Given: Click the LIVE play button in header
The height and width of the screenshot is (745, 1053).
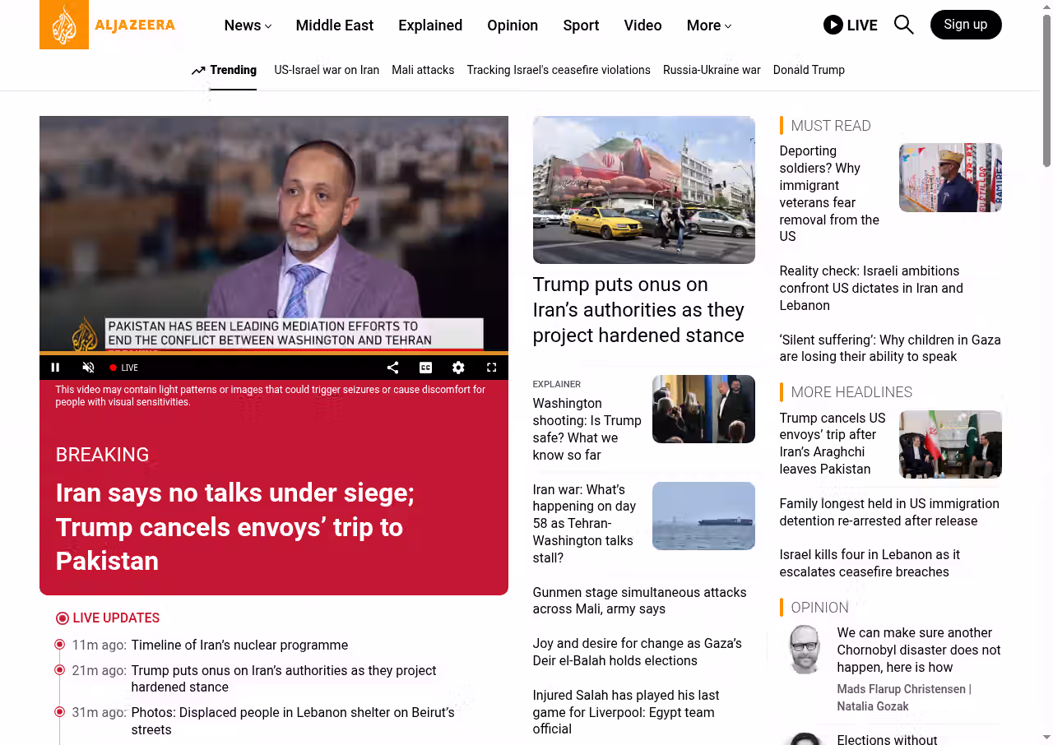Looking at the screenshot, I should 850,25.
